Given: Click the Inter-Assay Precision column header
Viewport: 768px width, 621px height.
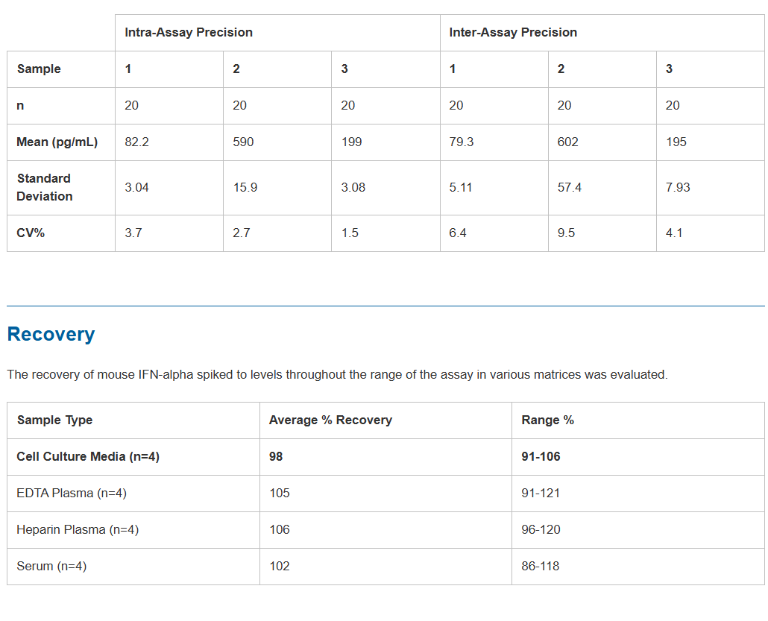Looking at the screenshot, I should point(513,33).
